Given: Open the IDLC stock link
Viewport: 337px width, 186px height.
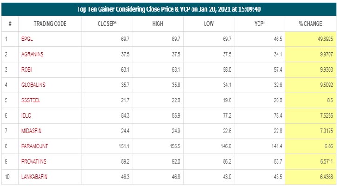Looking at the screenshot, I should pyautogui.click(x=26, y=115).
